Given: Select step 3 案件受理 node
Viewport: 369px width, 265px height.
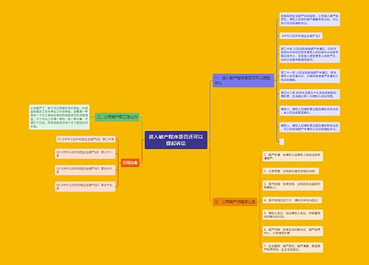Looking at the screenshot, I should click(x=292, y=185).
